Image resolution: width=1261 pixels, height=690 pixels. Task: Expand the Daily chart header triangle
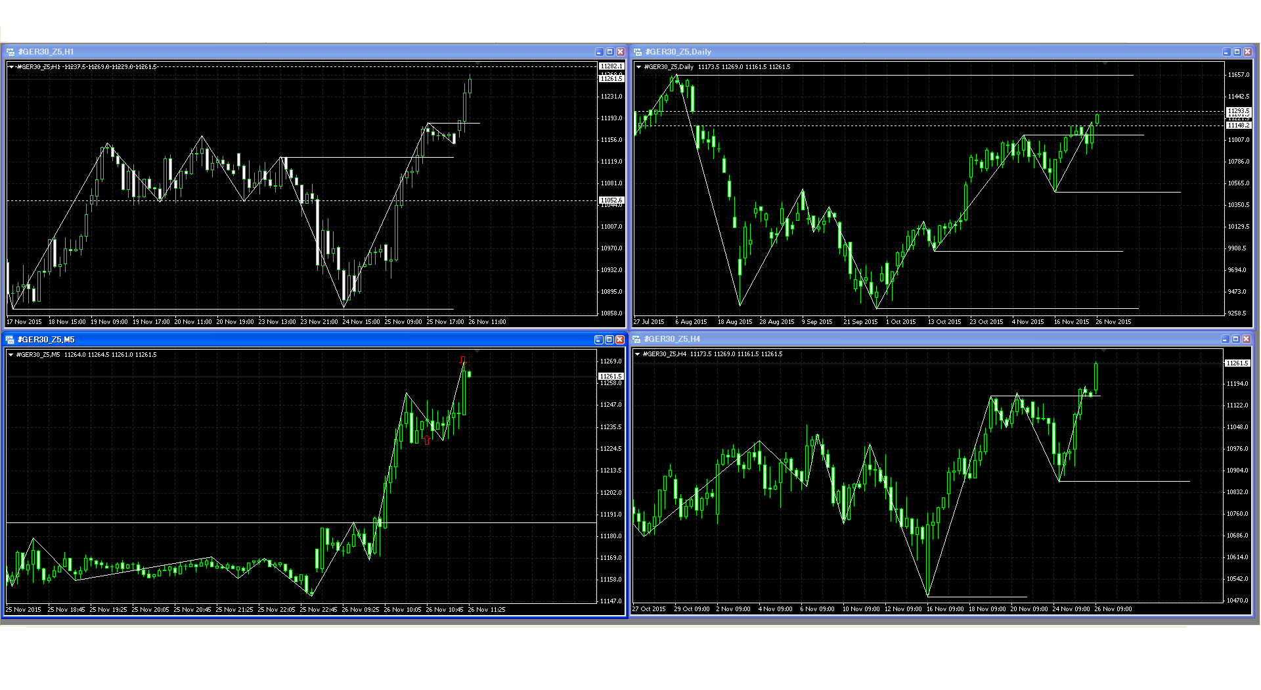pyautogui.click(x=638, y=67)
